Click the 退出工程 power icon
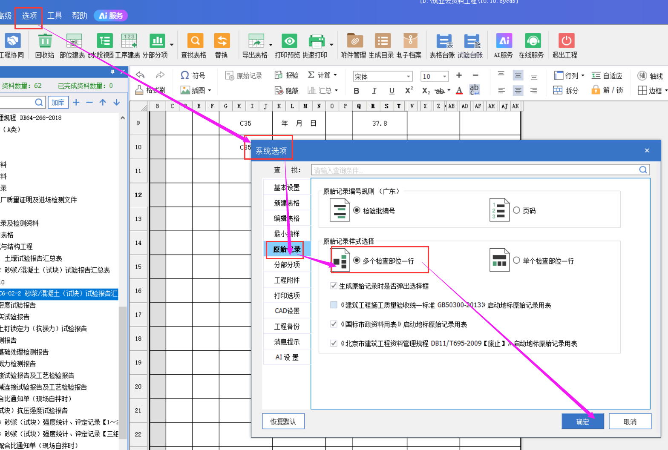 tap(566, 41)
